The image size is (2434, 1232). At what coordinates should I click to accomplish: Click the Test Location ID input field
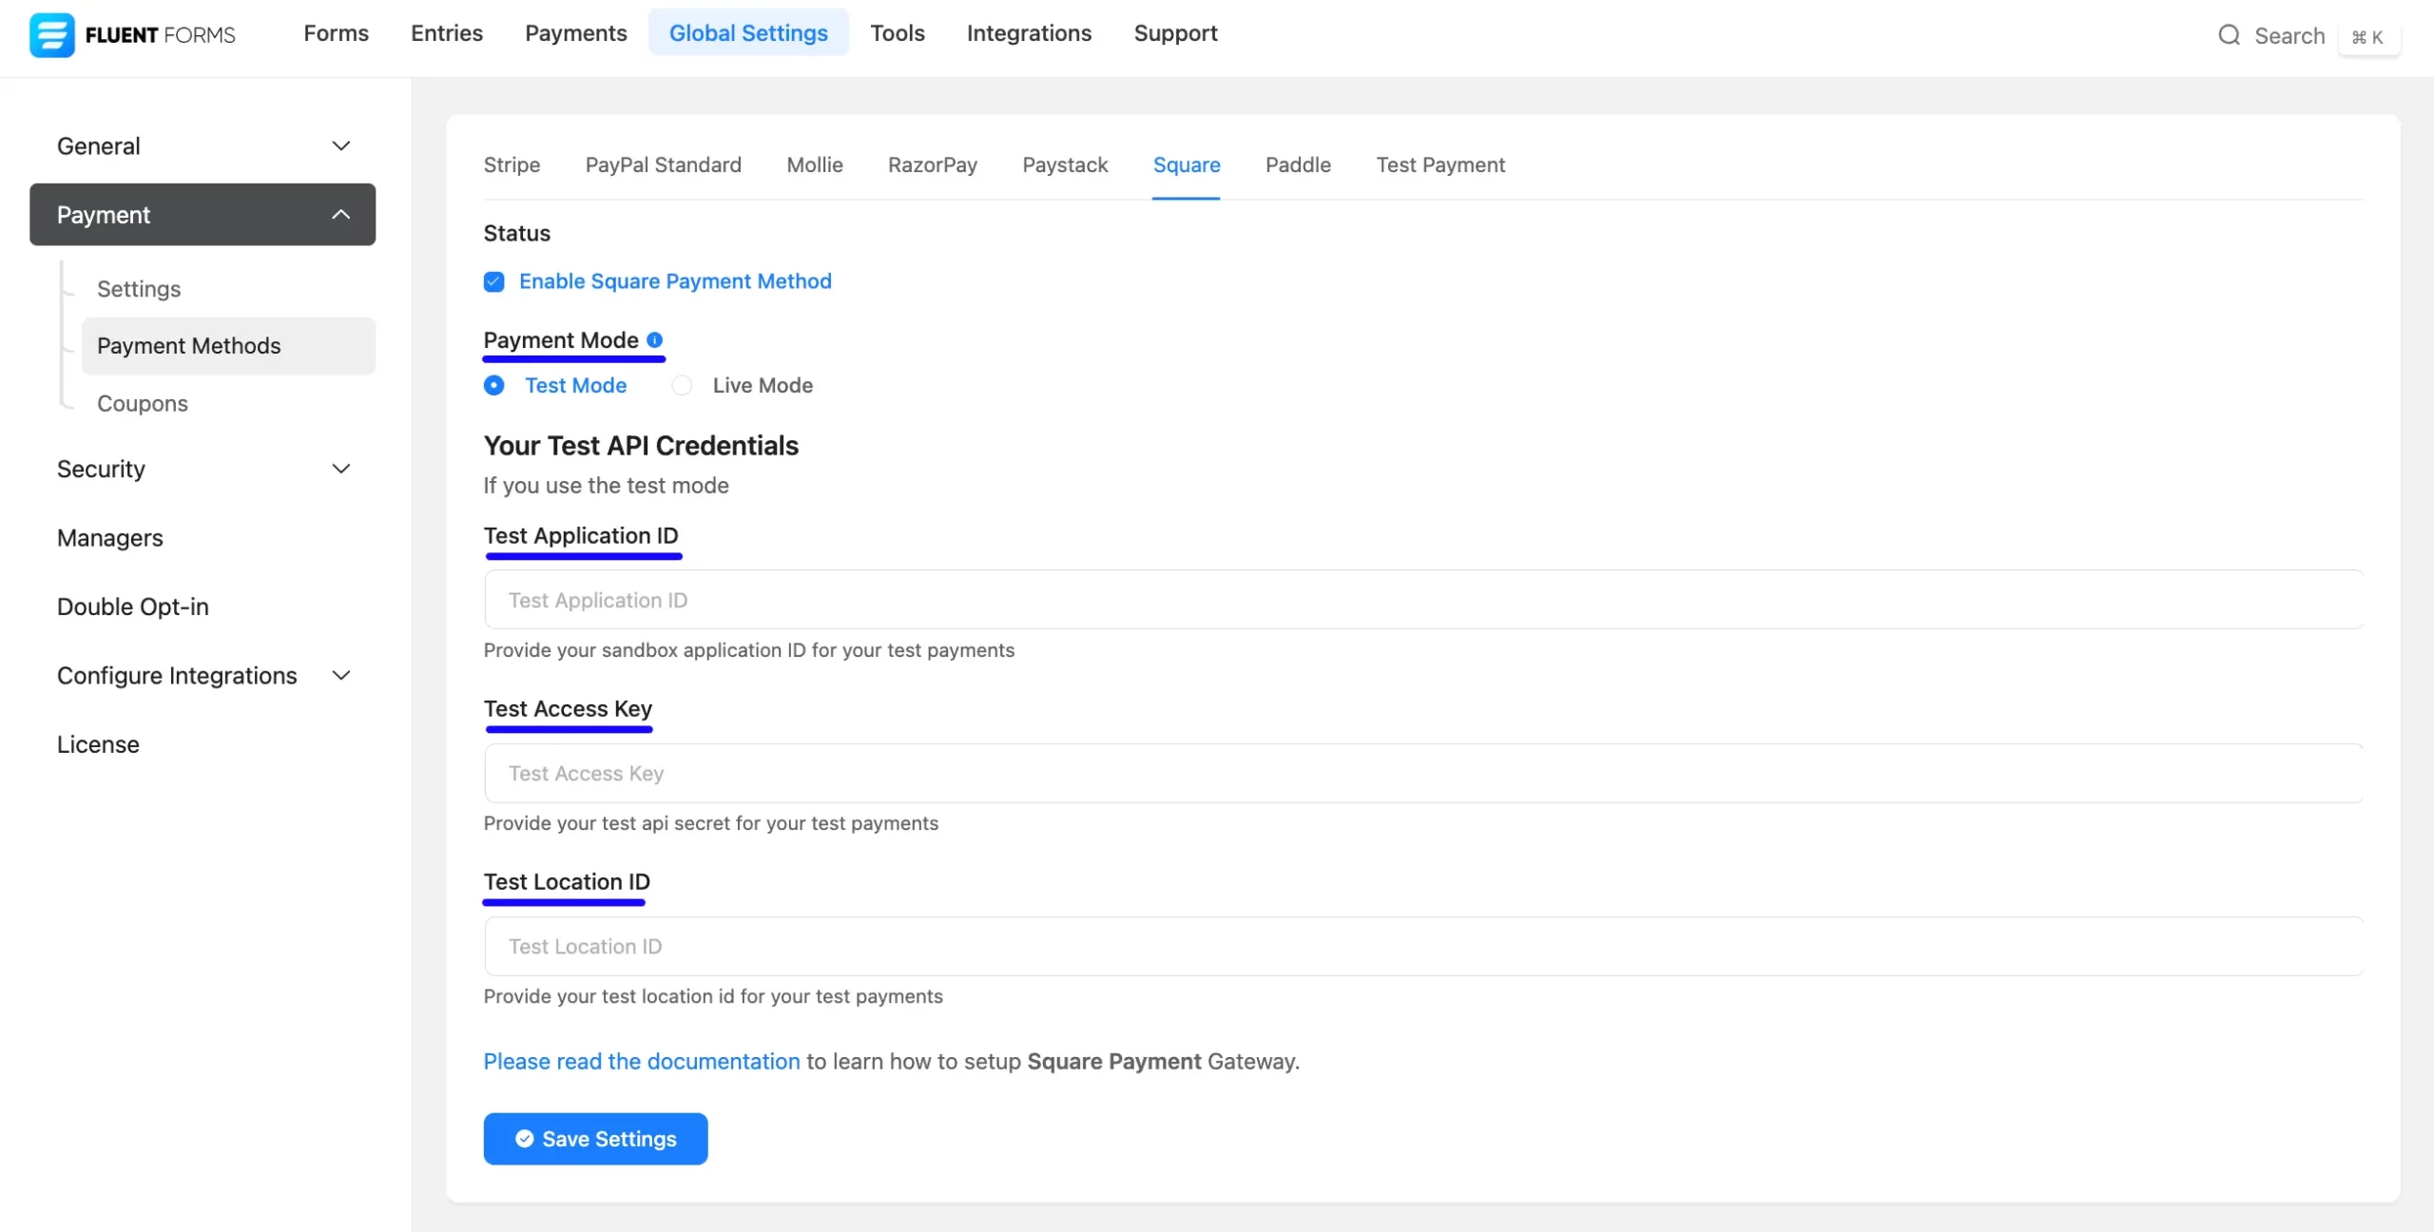tap(1423, 946)
